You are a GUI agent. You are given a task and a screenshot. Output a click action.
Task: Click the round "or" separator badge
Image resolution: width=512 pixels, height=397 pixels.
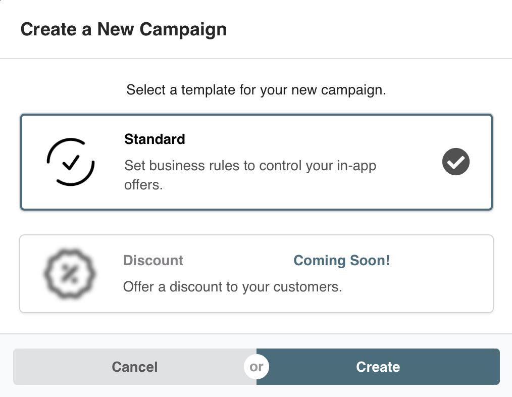tap(257, 367)
